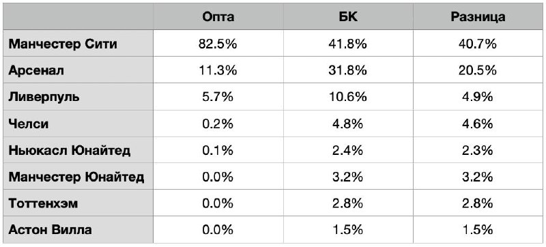Viewport: 546px width, 247px height.
Task: Click the Ньюкасл Юнайтед row label
Action: (70, 151)
